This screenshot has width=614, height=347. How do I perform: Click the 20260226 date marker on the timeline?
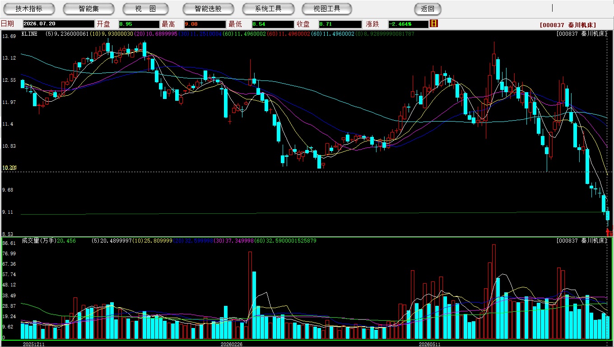[x=231, y=344]
